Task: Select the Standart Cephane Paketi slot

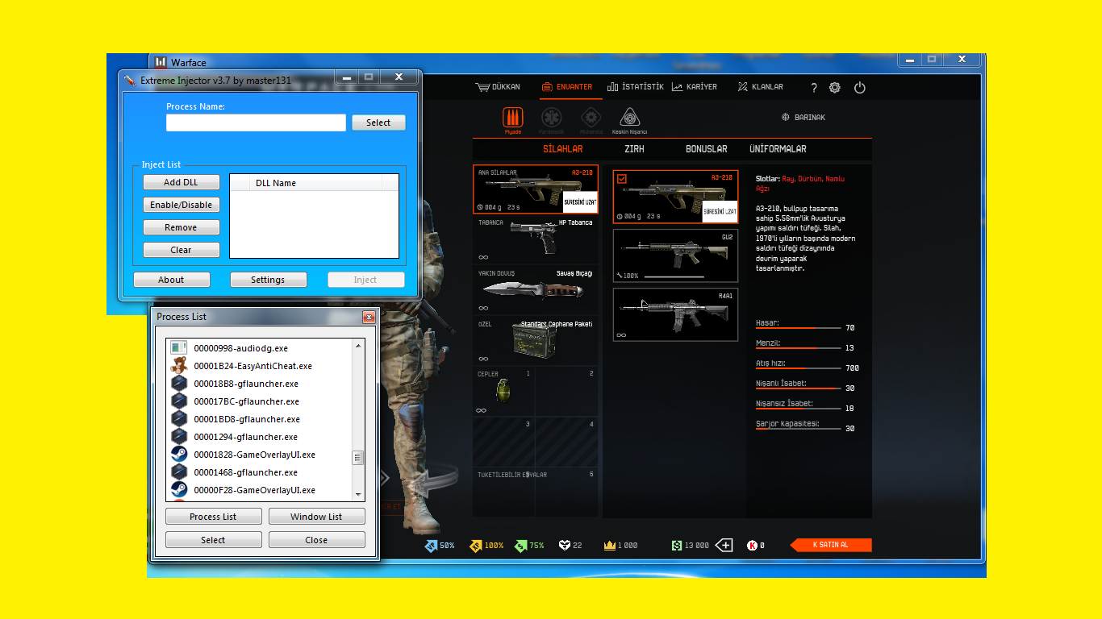Action: [536, 340]
